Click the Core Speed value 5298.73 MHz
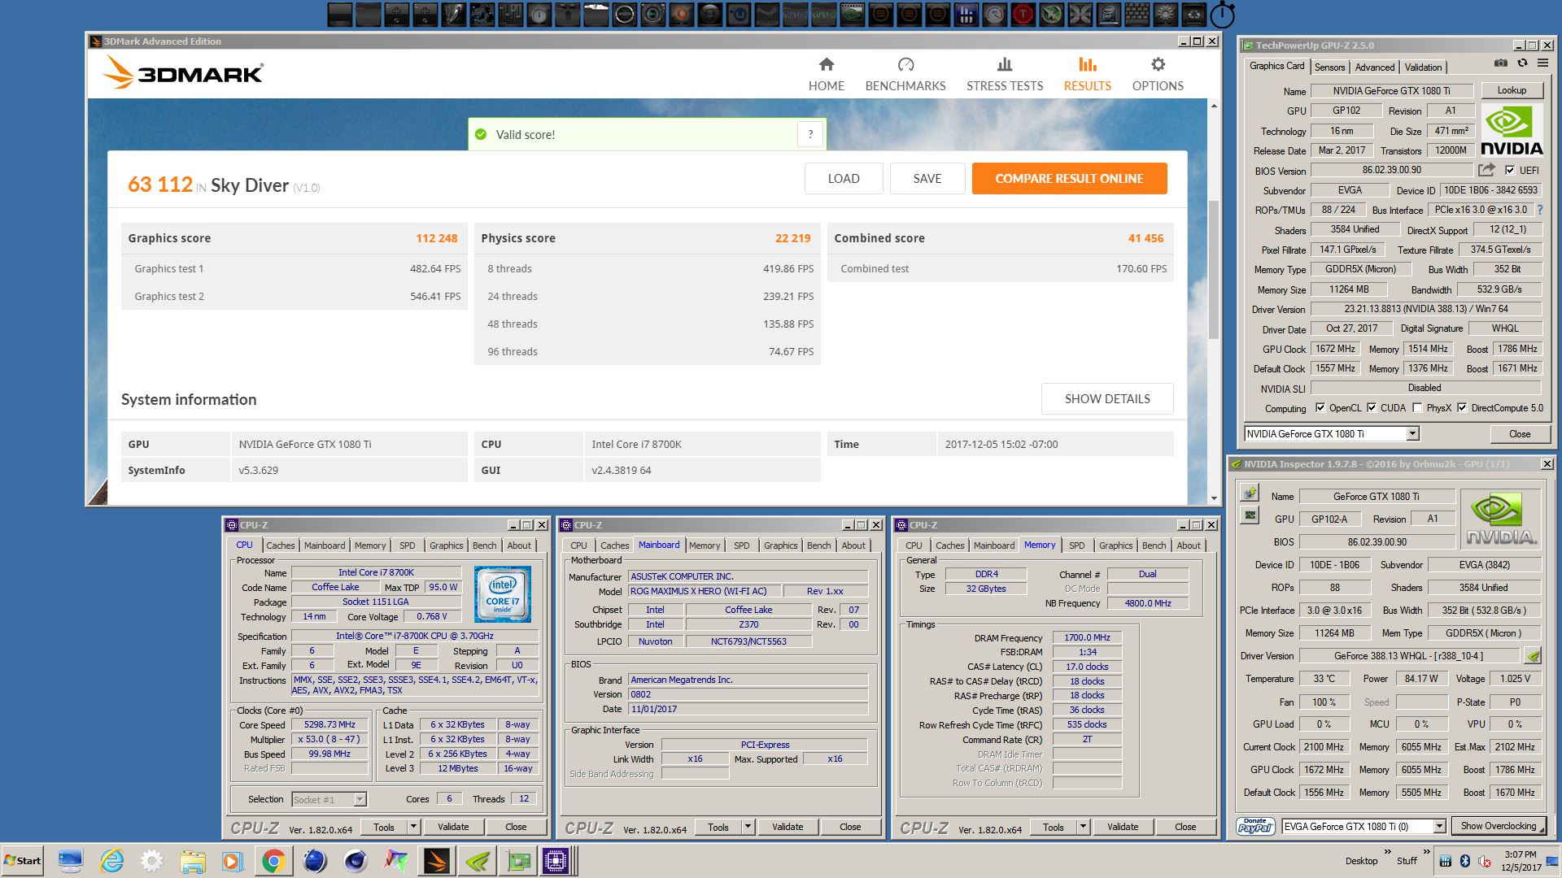Screen dimensions: 1562x878 click(x=329, y=725)
